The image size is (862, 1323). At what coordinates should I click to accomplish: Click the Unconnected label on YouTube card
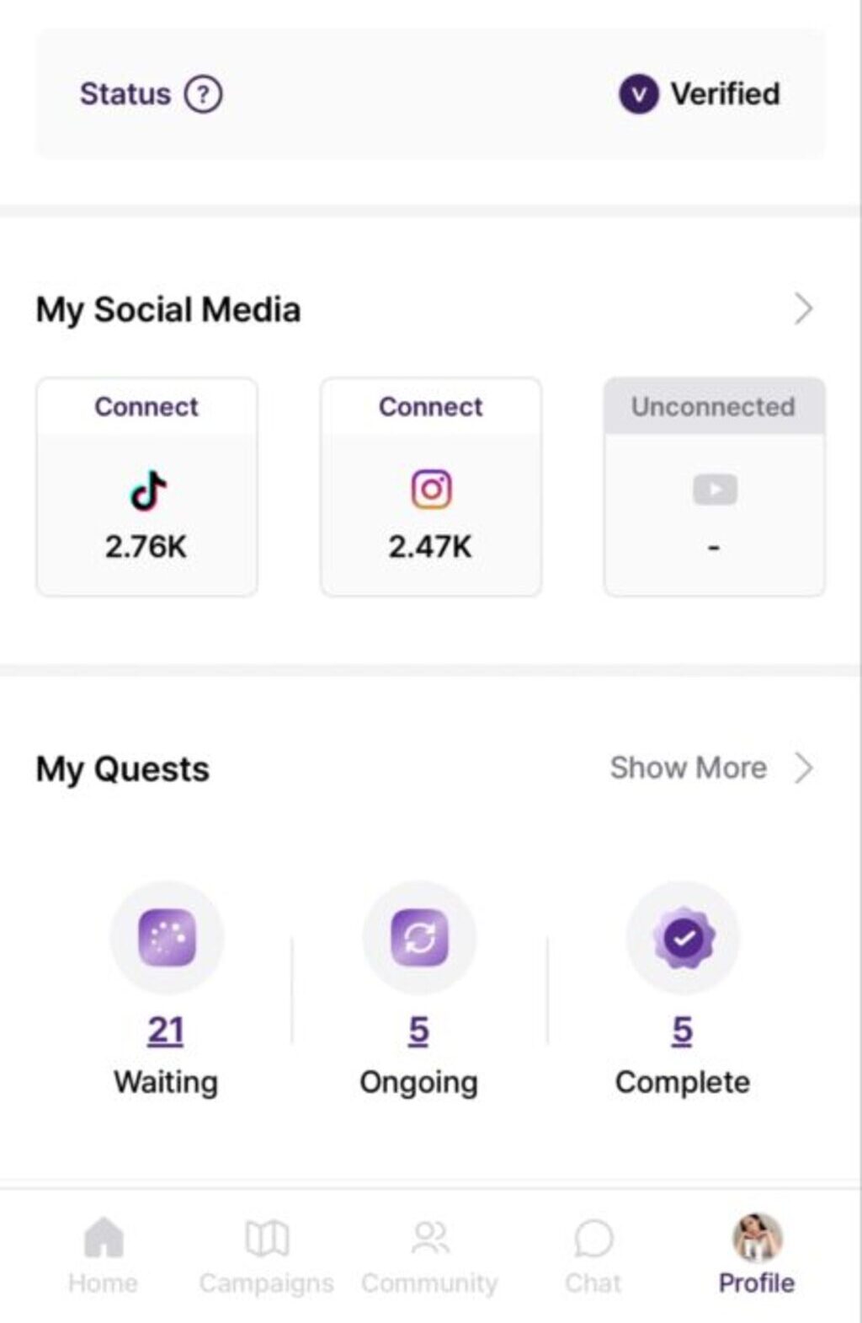[714, 406]
